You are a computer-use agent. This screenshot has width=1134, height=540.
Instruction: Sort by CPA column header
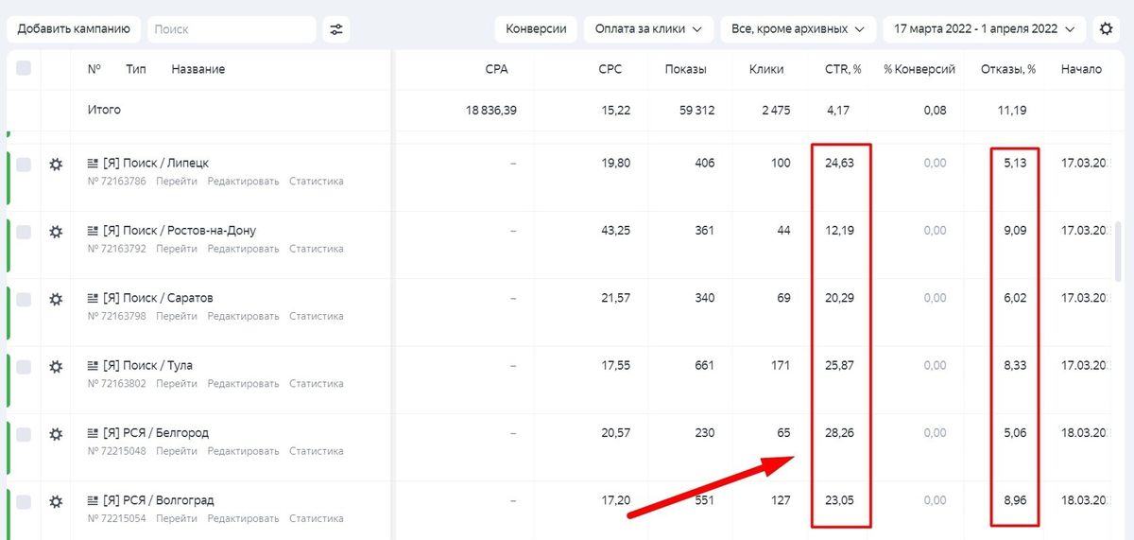497,69
